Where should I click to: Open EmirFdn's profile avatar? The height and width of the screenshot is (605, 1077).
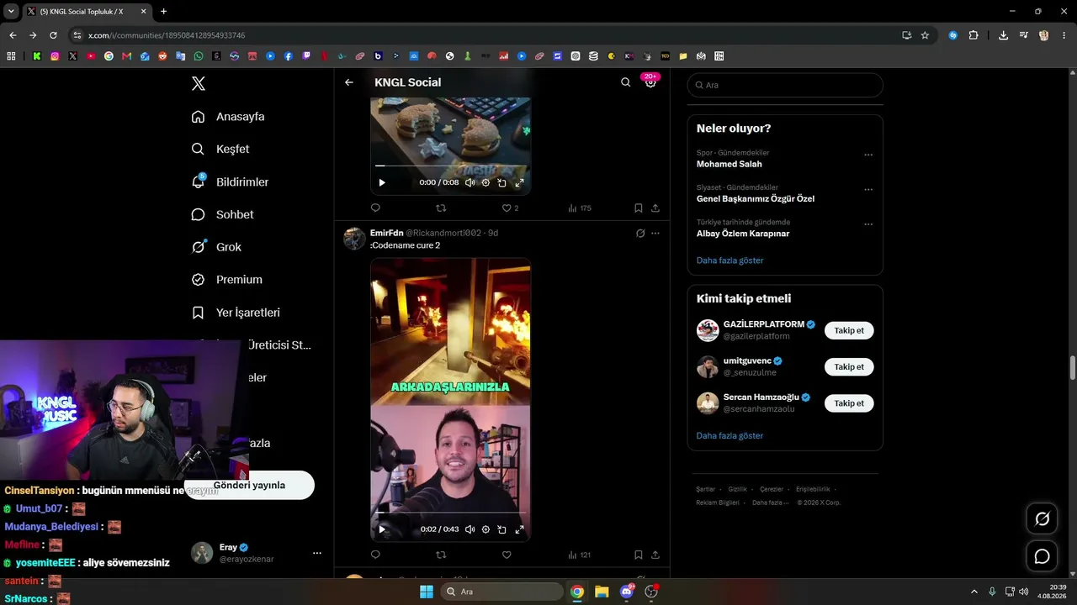(x=354, y=239)
